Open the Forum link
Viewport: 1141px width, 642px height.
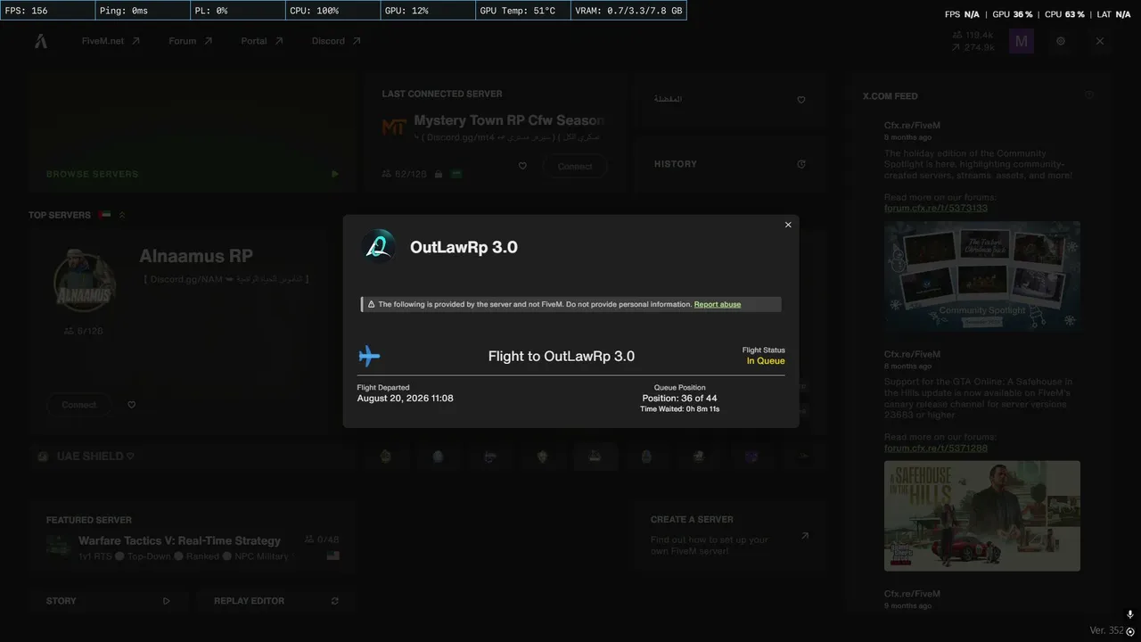191,41
